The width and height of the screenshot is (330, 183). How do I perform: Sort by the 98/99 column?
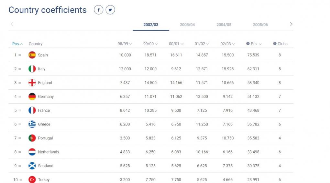(125, 44)
